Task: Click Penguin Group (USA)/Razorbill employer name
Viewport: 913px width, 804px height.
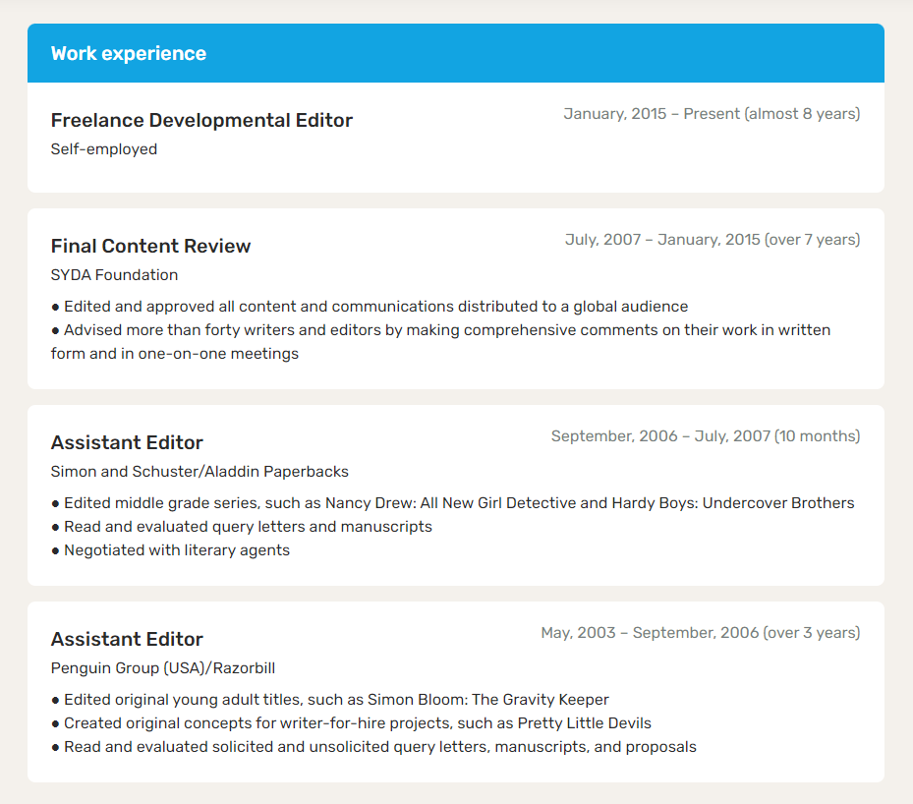Action: click(162, 667)
